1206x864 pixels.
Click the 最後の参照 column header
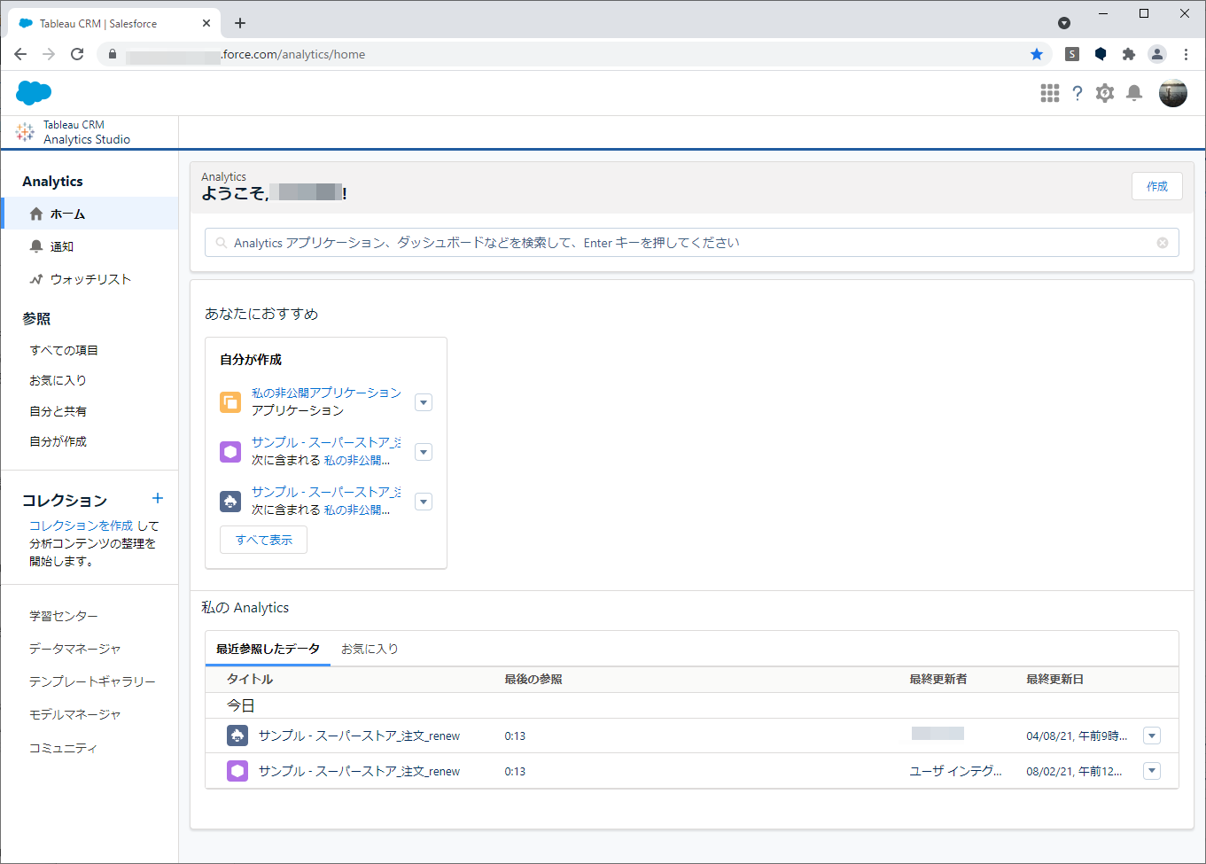point(533,679)
